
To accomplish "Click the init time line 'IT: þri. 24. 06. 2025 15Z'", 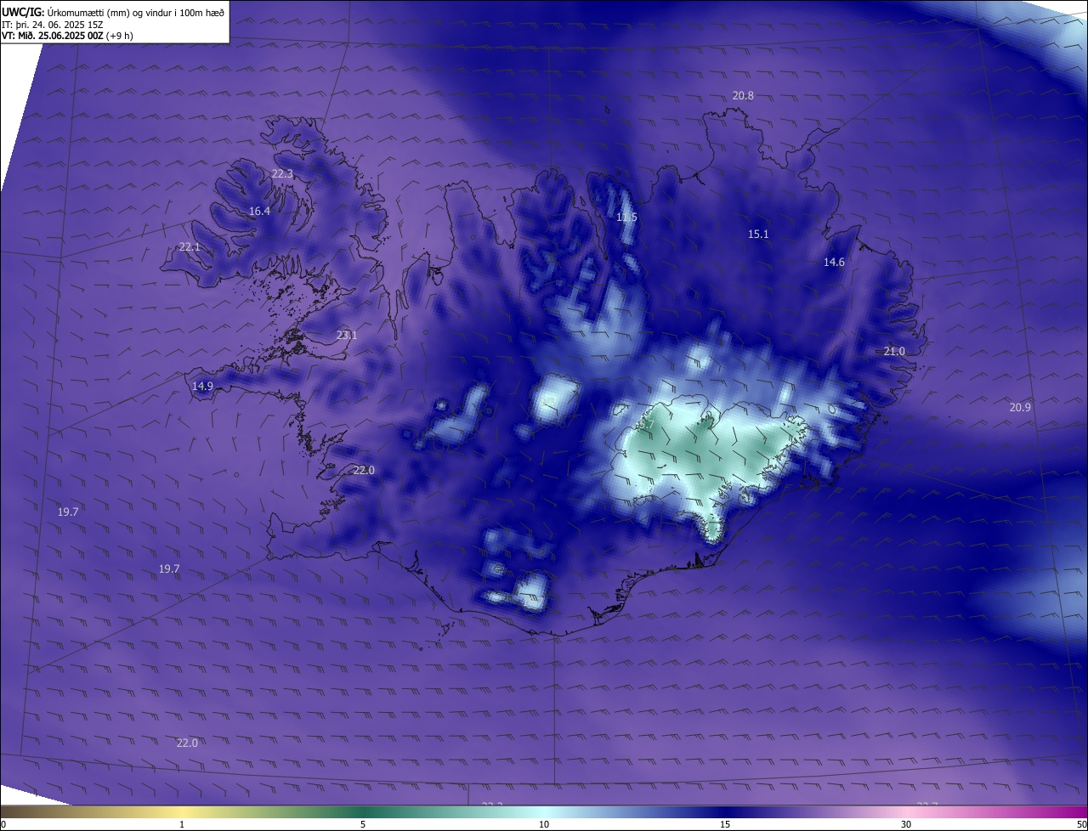I will pos(53,24).
